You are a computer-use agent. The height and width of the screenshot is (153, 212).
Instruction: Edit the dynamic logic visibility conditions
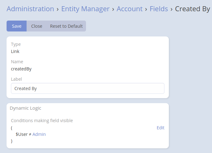point(160,128)
